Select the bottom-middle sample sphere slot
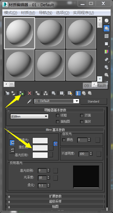Image resolution: width=113 pixels, height=213 pixels. point(50,65)
